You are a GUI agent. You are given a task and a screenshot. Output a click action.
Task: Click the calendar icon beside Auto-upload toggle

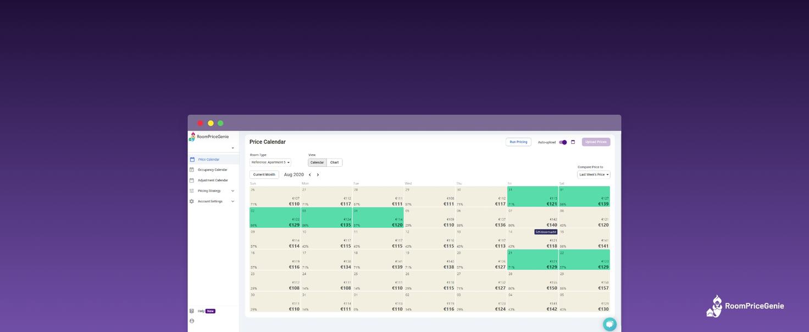(x=573, y=142)
